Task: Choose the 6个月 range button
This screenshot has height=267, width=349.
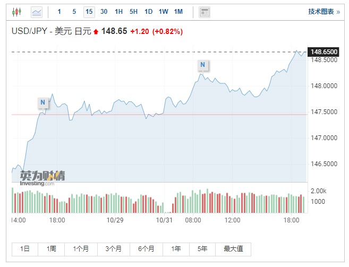Action: pyautogui.click(x=146, y=249)
